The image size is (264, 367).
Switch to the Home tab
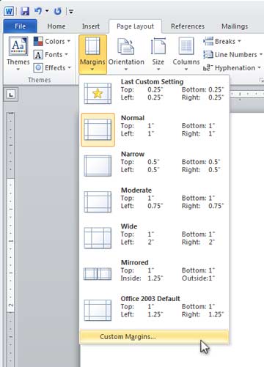pyautogui.click(x=56, y=26)
